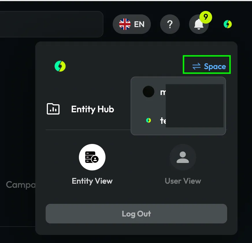Choose the second space starting with te

click(178, 120)
